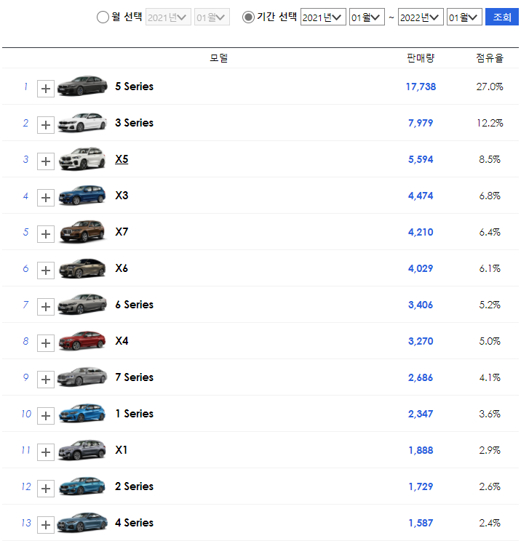This screenshot has height=541, width=529.
Task: Click the 4,474 sales figure
Action: point(421,196)
